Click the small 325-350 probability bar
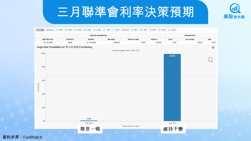Image resolution: width=251 pixels, height=141 pixels. 89,121
